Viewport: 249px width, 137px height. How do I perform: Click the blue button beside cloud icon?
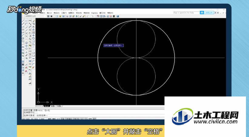point(209,12)
